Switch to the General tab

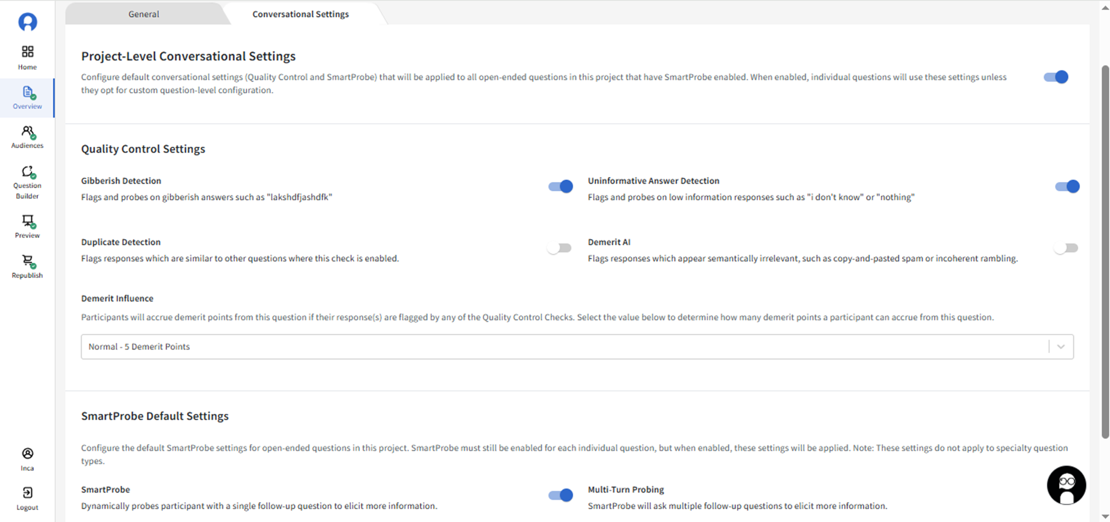pos(144,14)
